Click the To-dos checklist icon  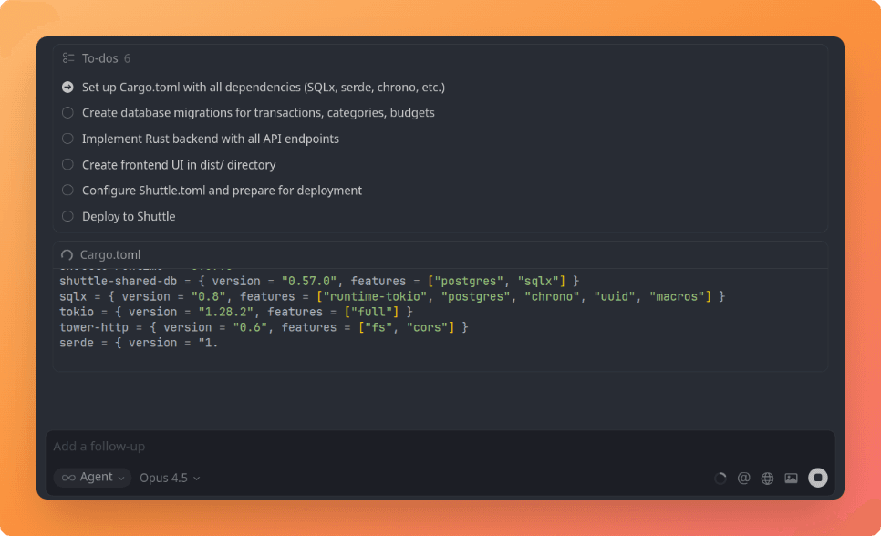(67, 57)
